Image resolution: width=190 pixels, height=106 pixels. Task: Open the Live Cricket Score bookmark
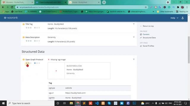(x=48, y=11)
